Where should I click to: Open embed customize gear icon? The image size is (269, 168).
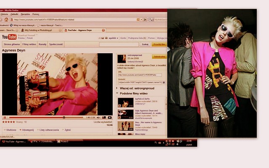click(x=164, y=82)
